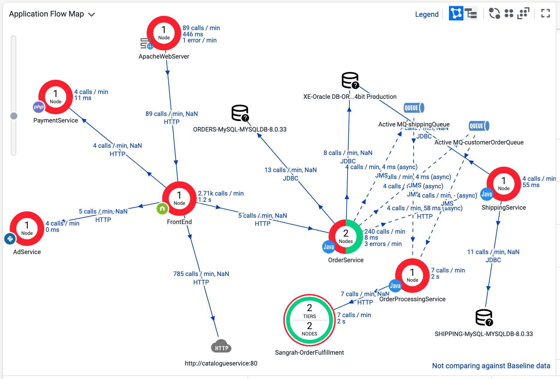Click the ApacheWebServer name label

click(164, 56)
